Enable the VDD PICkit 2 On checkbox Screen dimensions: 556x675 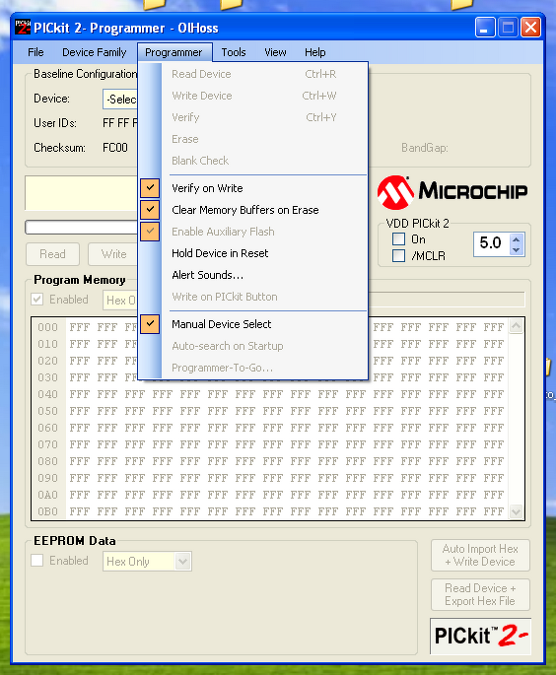[399, 238]
